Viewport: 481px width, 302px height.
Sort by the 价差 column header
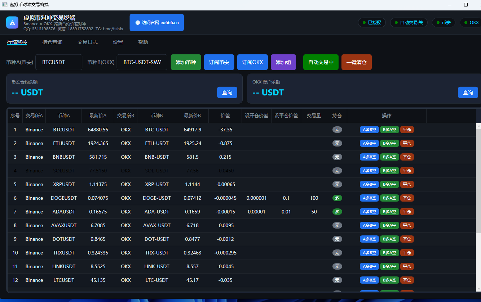coord(225,116)
